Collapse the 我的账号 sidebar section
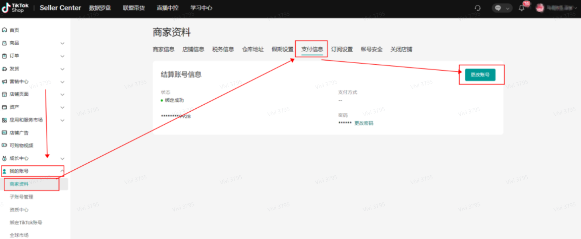 pyautogui.click(x=62, y=171)
